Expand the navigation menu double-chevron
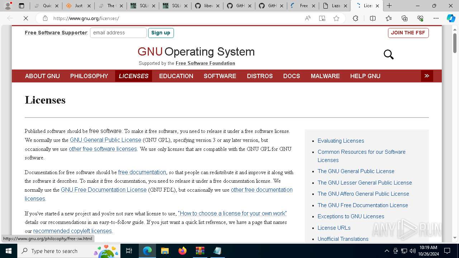459x258 pixels. [x=427, y=76]
